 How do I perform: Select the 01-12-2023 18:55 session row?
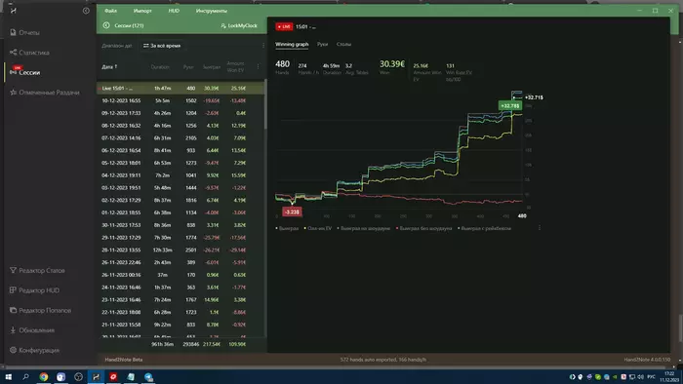tap(181, 213)
